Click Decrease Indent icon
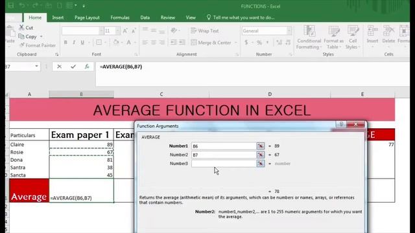 pyautogui.click(x=174, y=42)
